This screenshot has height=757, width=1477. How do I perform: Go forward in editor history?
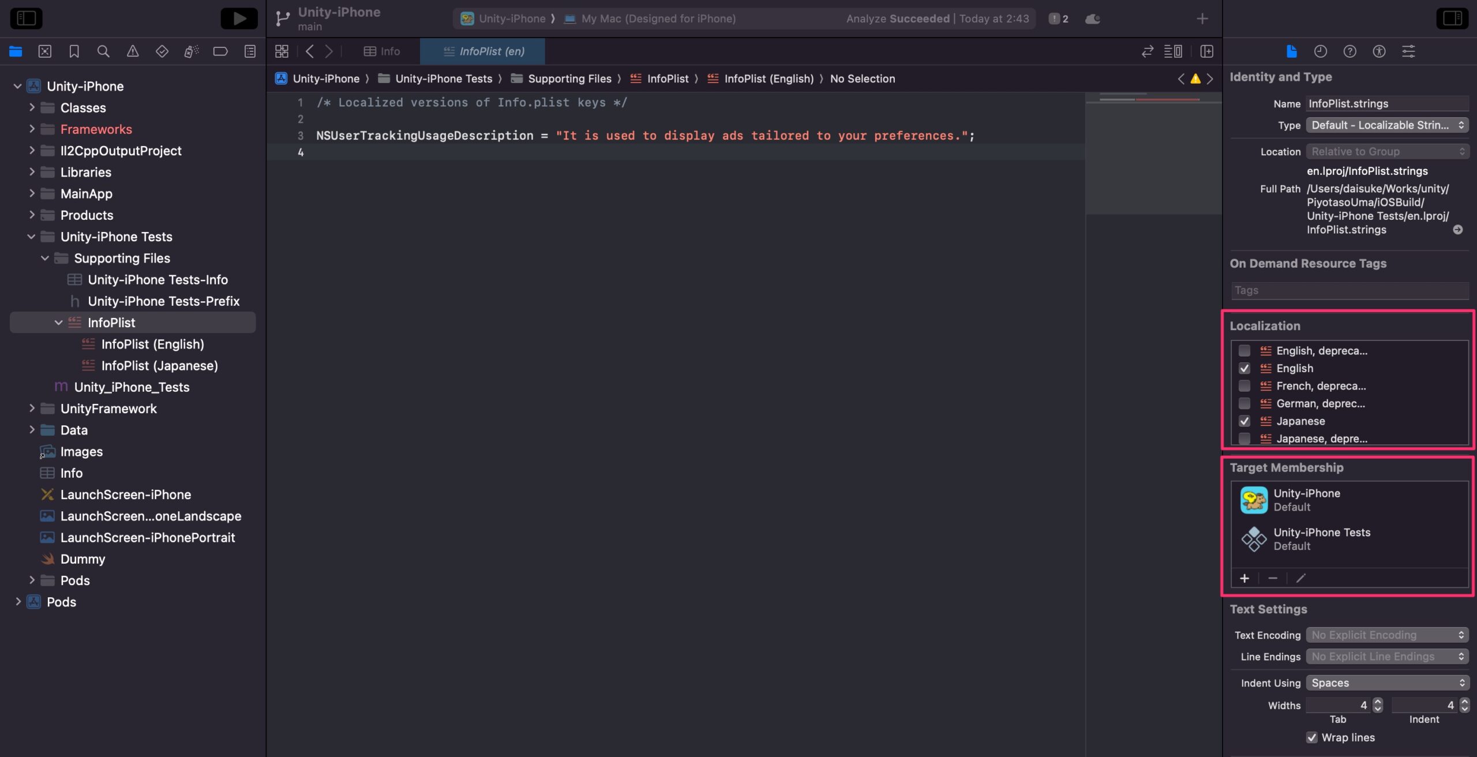pos(329,51)
